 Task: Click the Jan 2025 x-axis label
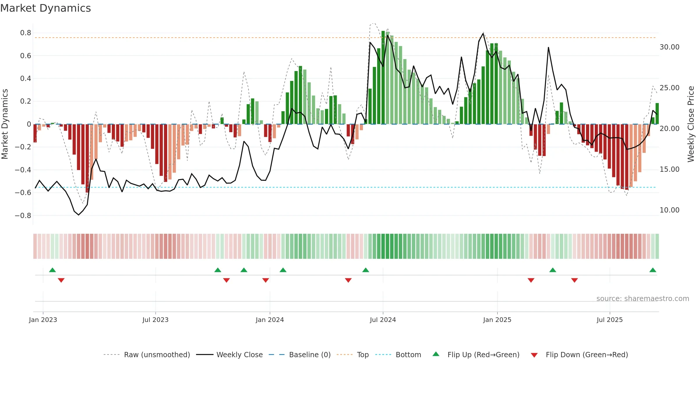click(x=497, y=320)
